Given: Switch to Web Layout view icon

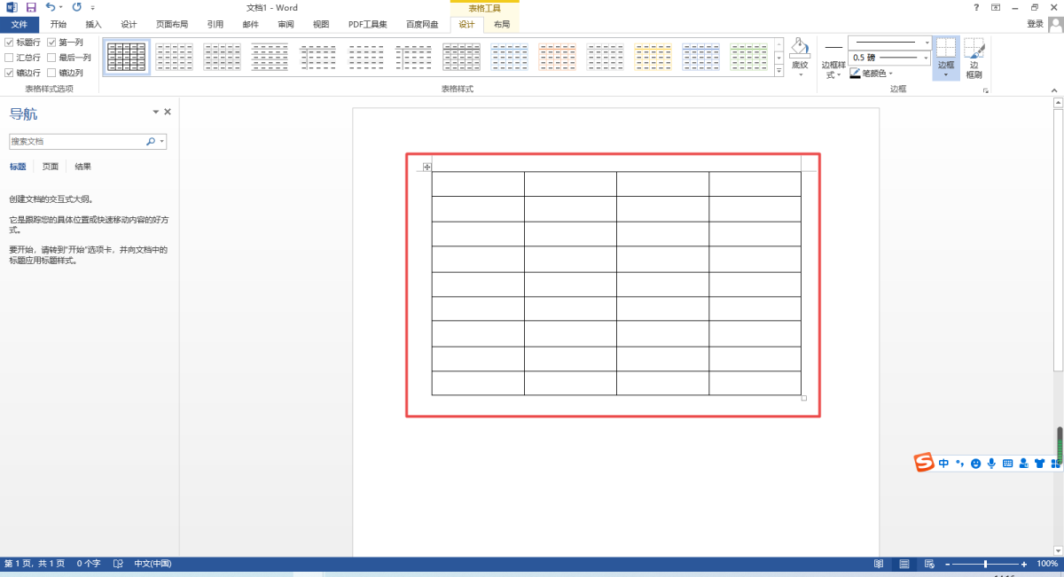Looking at the screenshot, I should tap(929, 564).
